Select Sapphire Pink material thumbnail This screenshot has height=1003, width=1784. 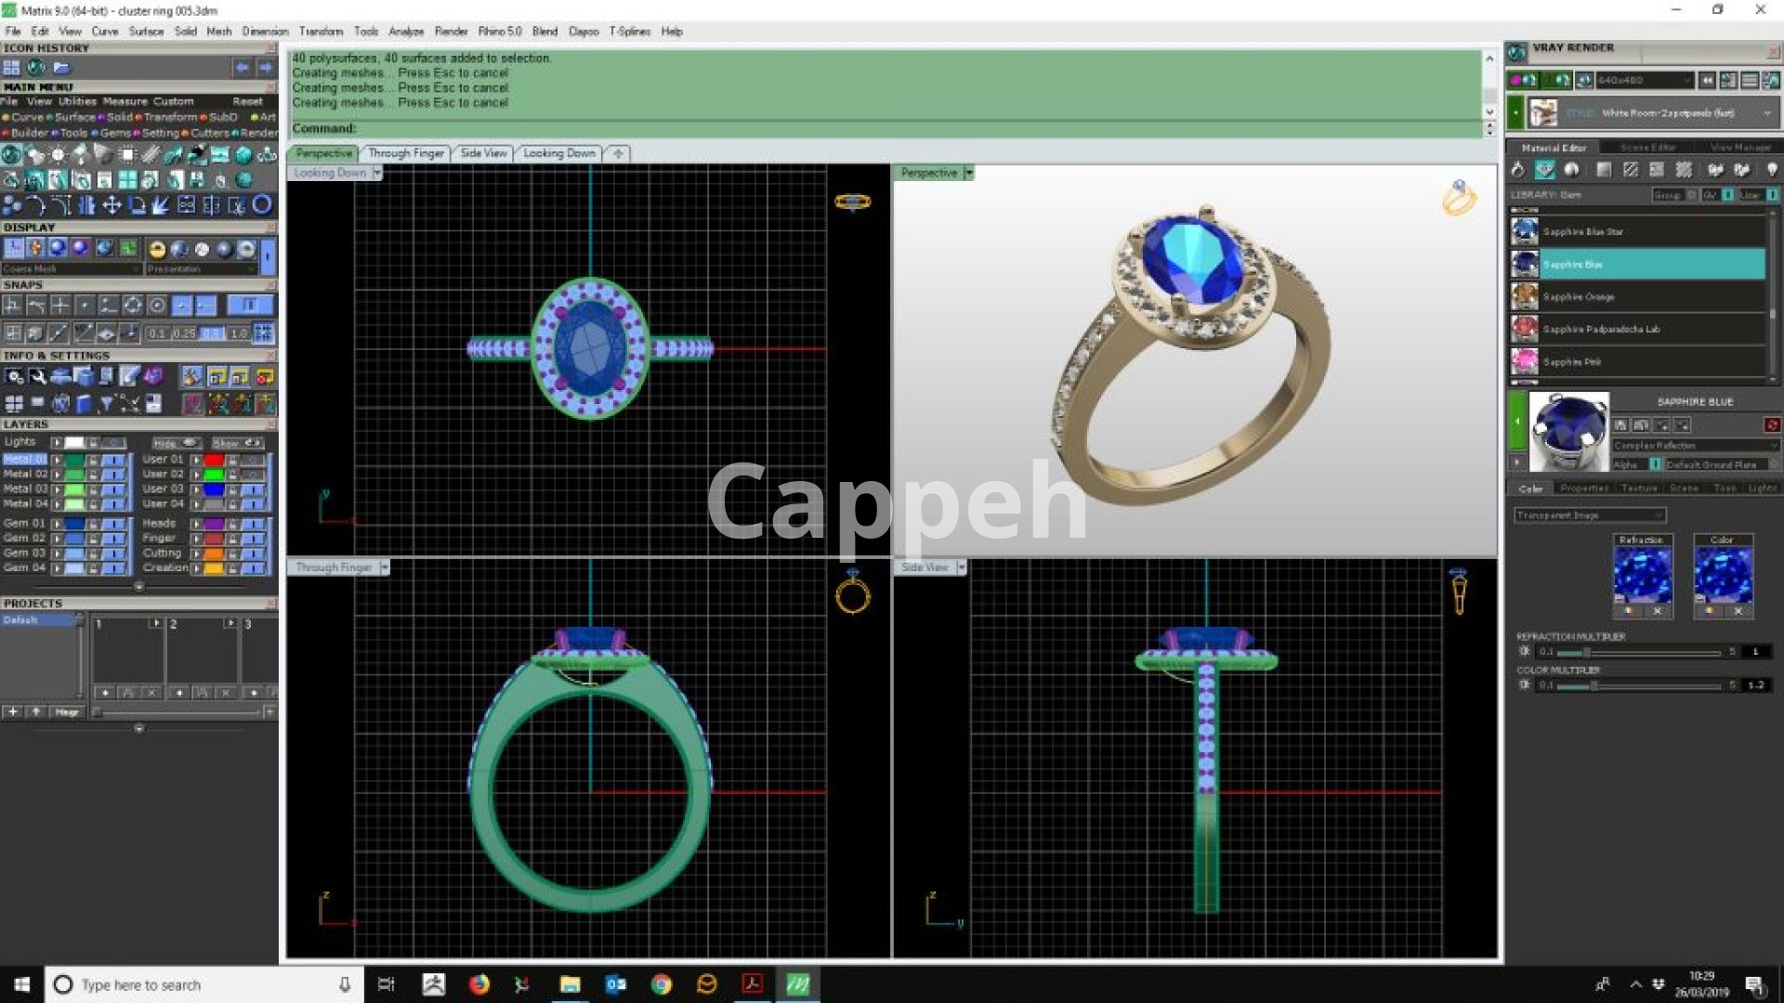click(x=1525, y=361)
